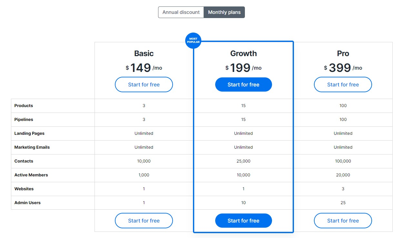Click bottom Start for free under Basic
This screenshot has height=238, width=403.
[144, 221]
